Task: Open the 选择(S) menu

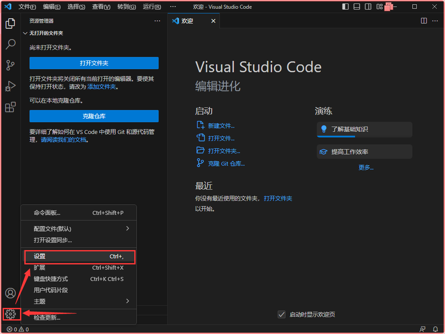Action: pos(76,7)
